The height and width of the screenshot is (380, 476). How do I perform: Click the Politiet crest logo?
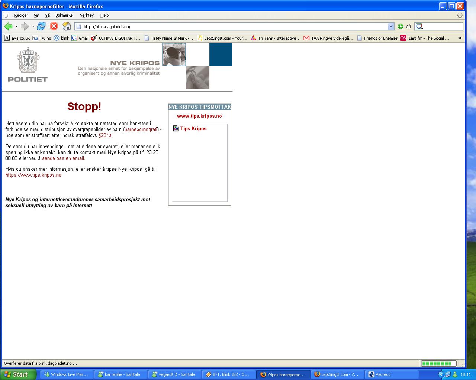click(28, 63)
